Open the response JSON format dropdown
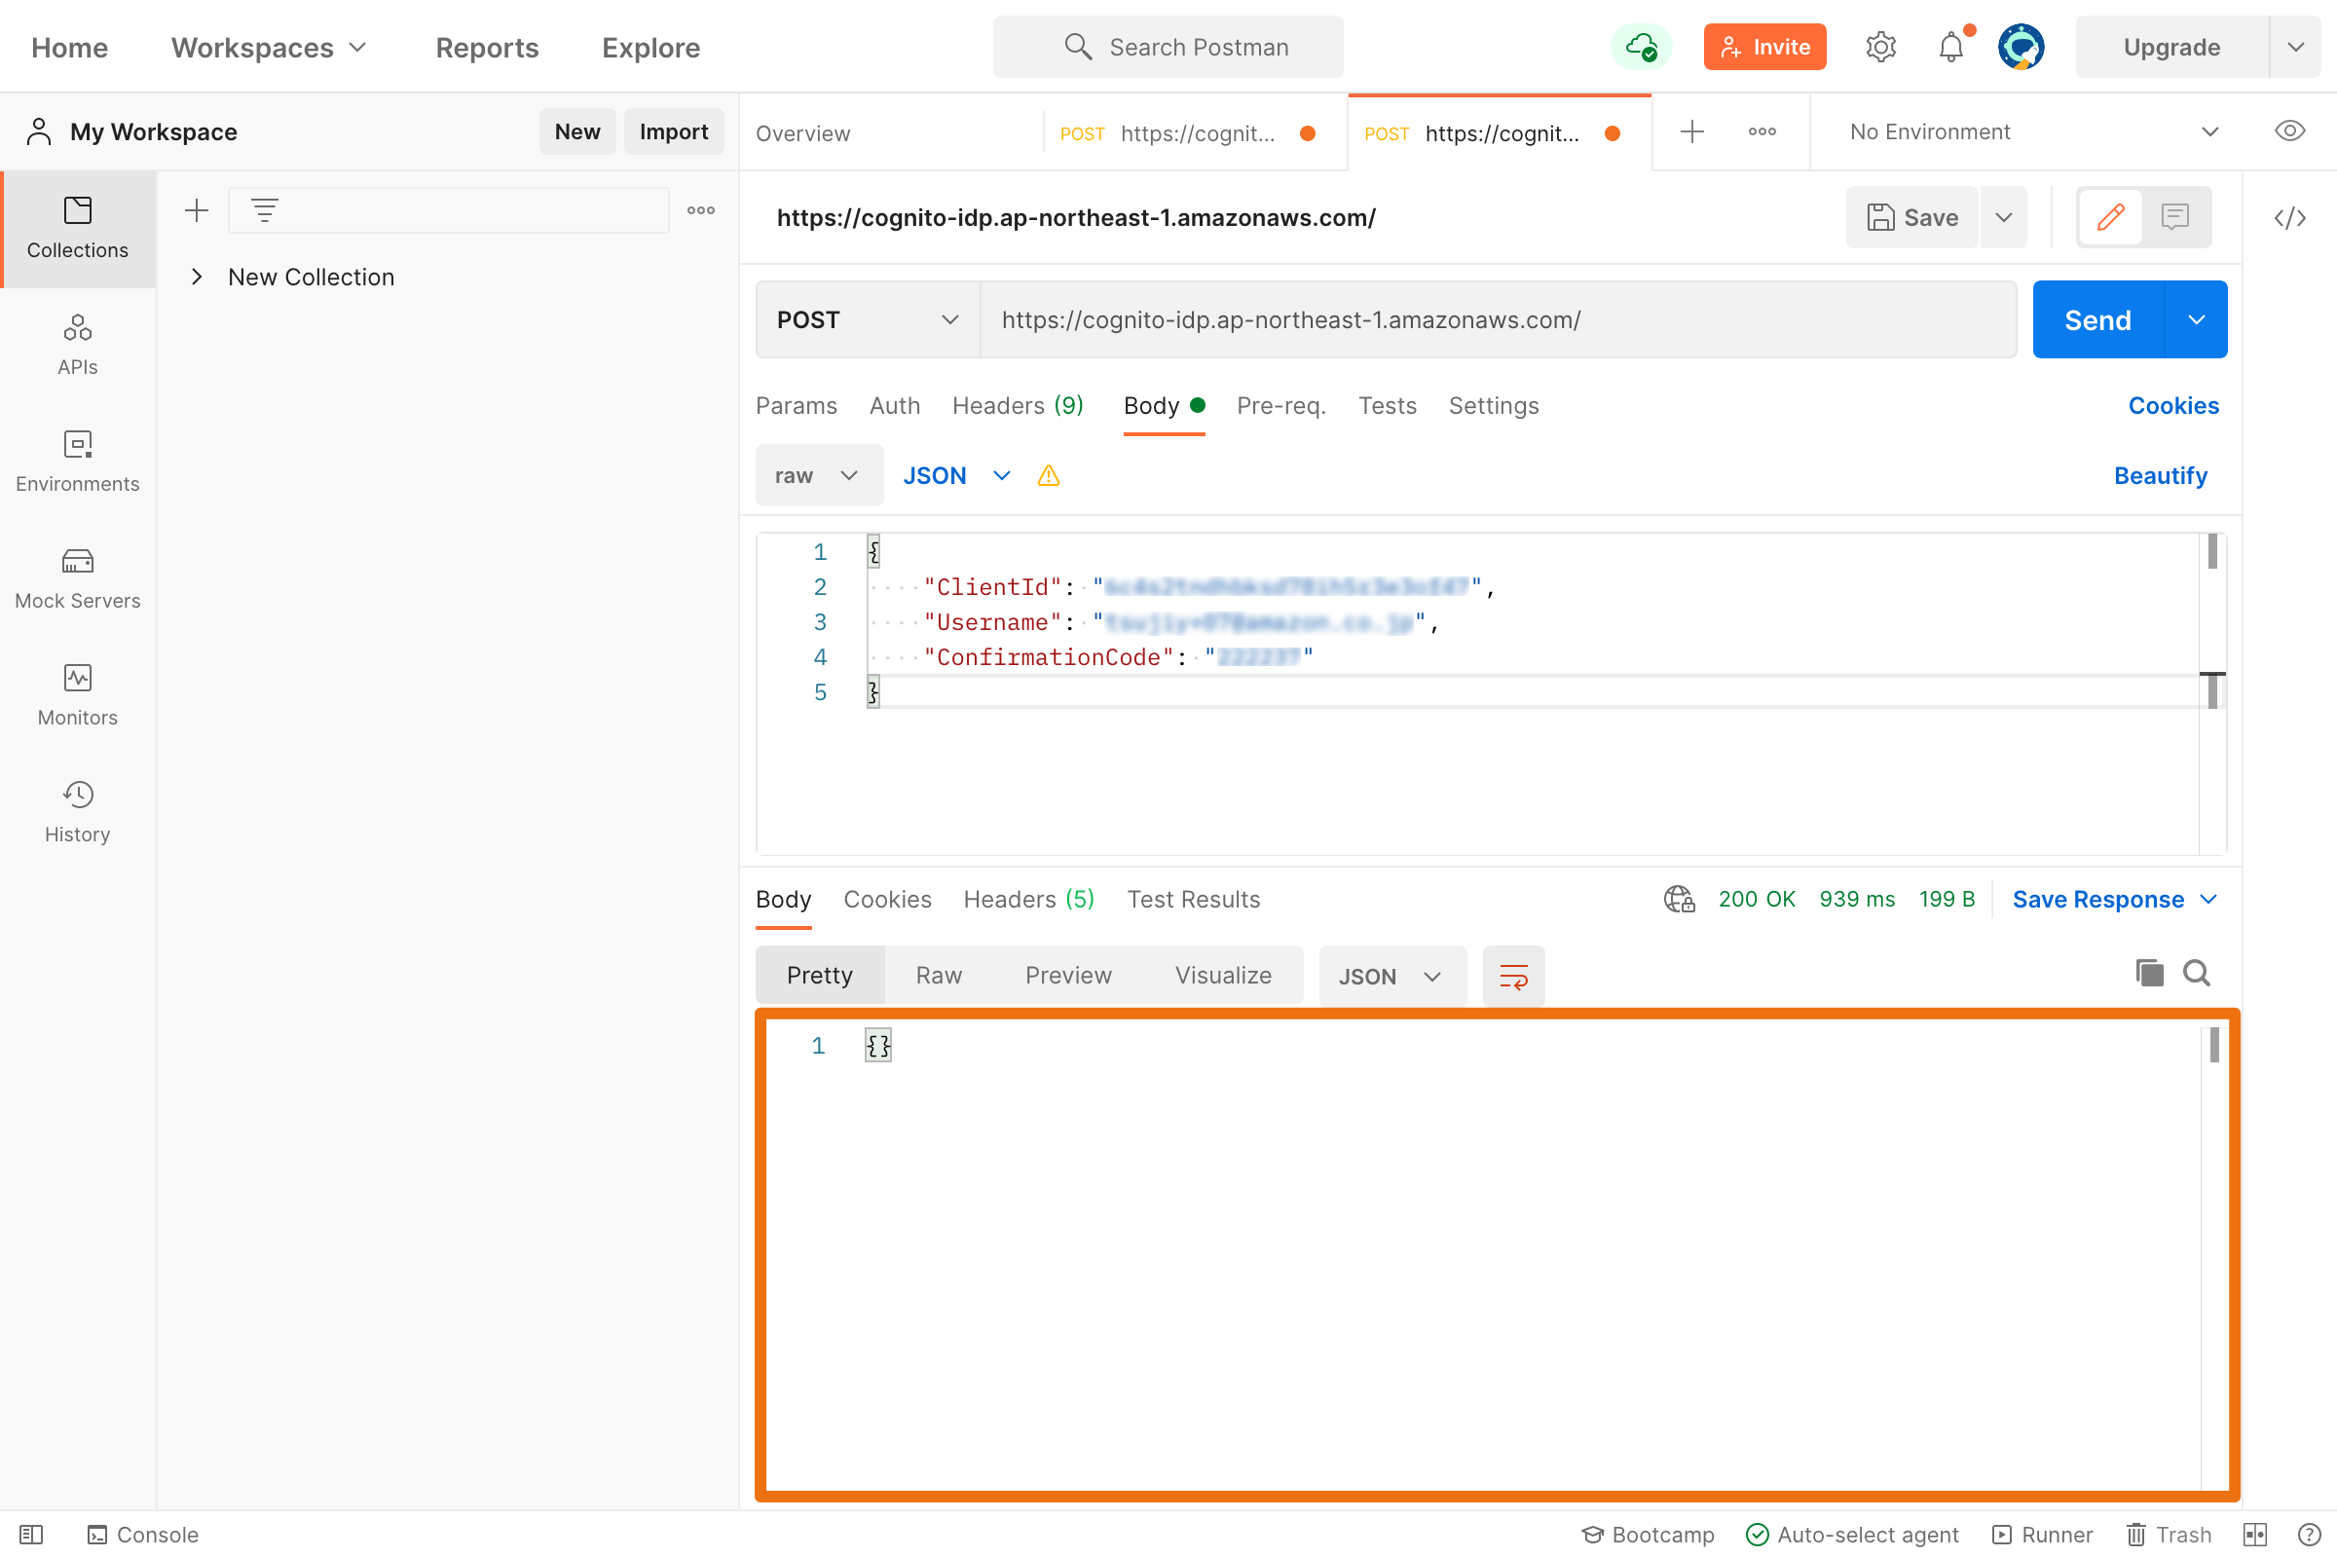 pyautogui.click(x=1391, y=977)
